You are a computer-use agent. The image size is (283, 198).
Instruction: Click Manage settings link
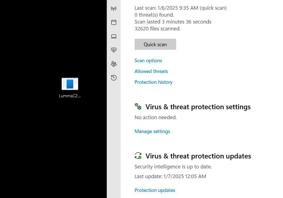coord(152,131)
